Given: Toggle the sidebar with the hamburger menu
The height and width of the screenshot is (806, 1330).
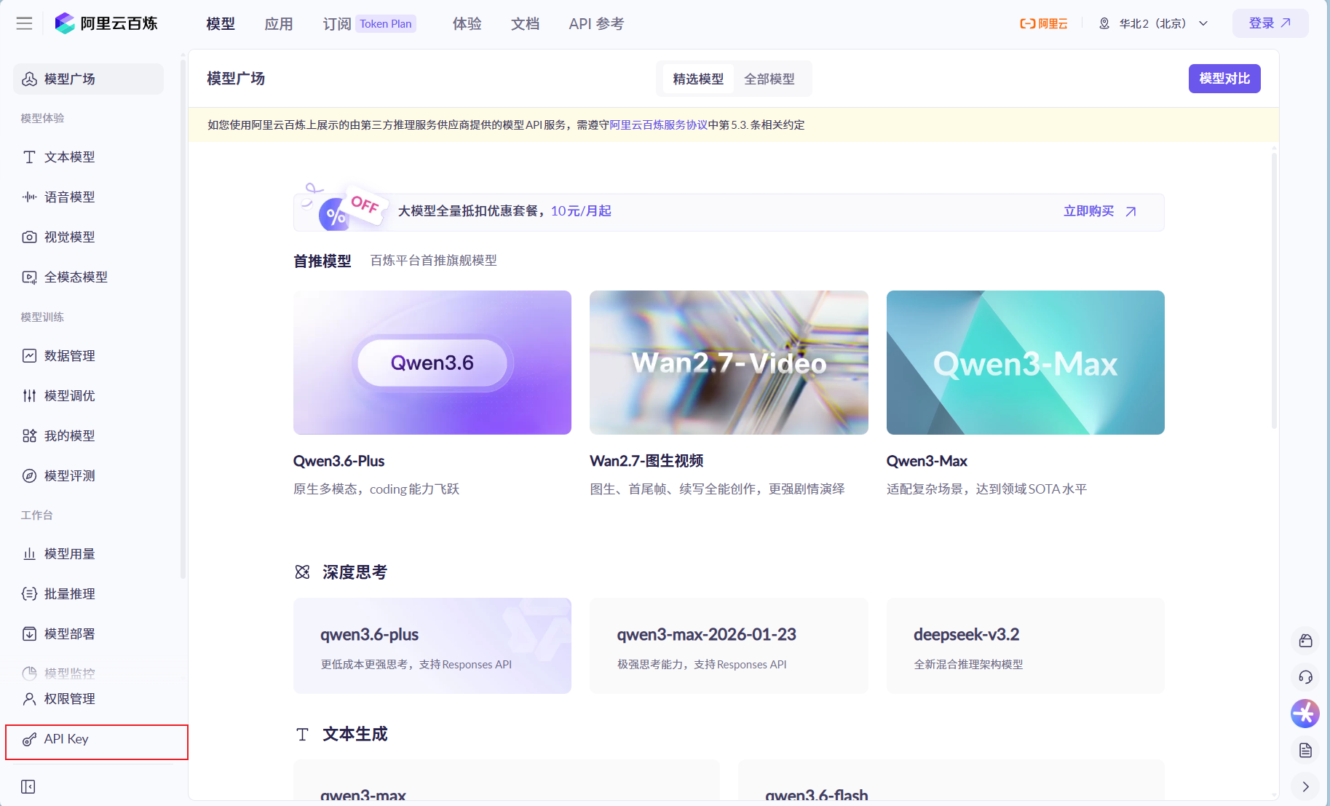Looking at the screenshot, I should pos(23,23).
